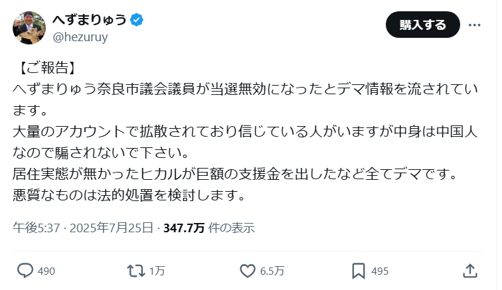Click the 490 reply count
This screenshot has height=290, width=502.
(46, 271)
